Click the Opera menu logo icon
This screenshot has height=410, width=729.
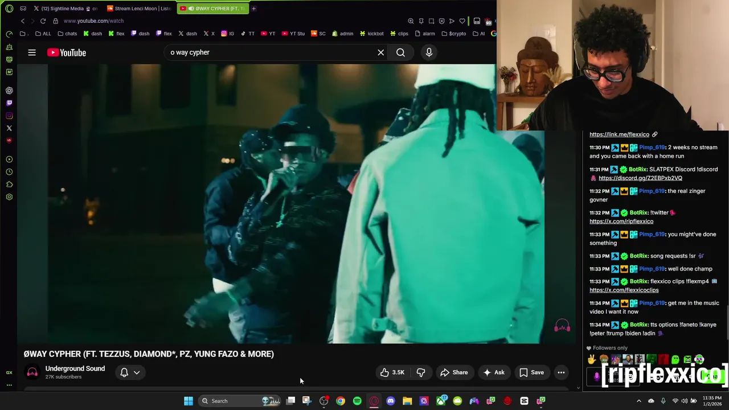point(9,9)
